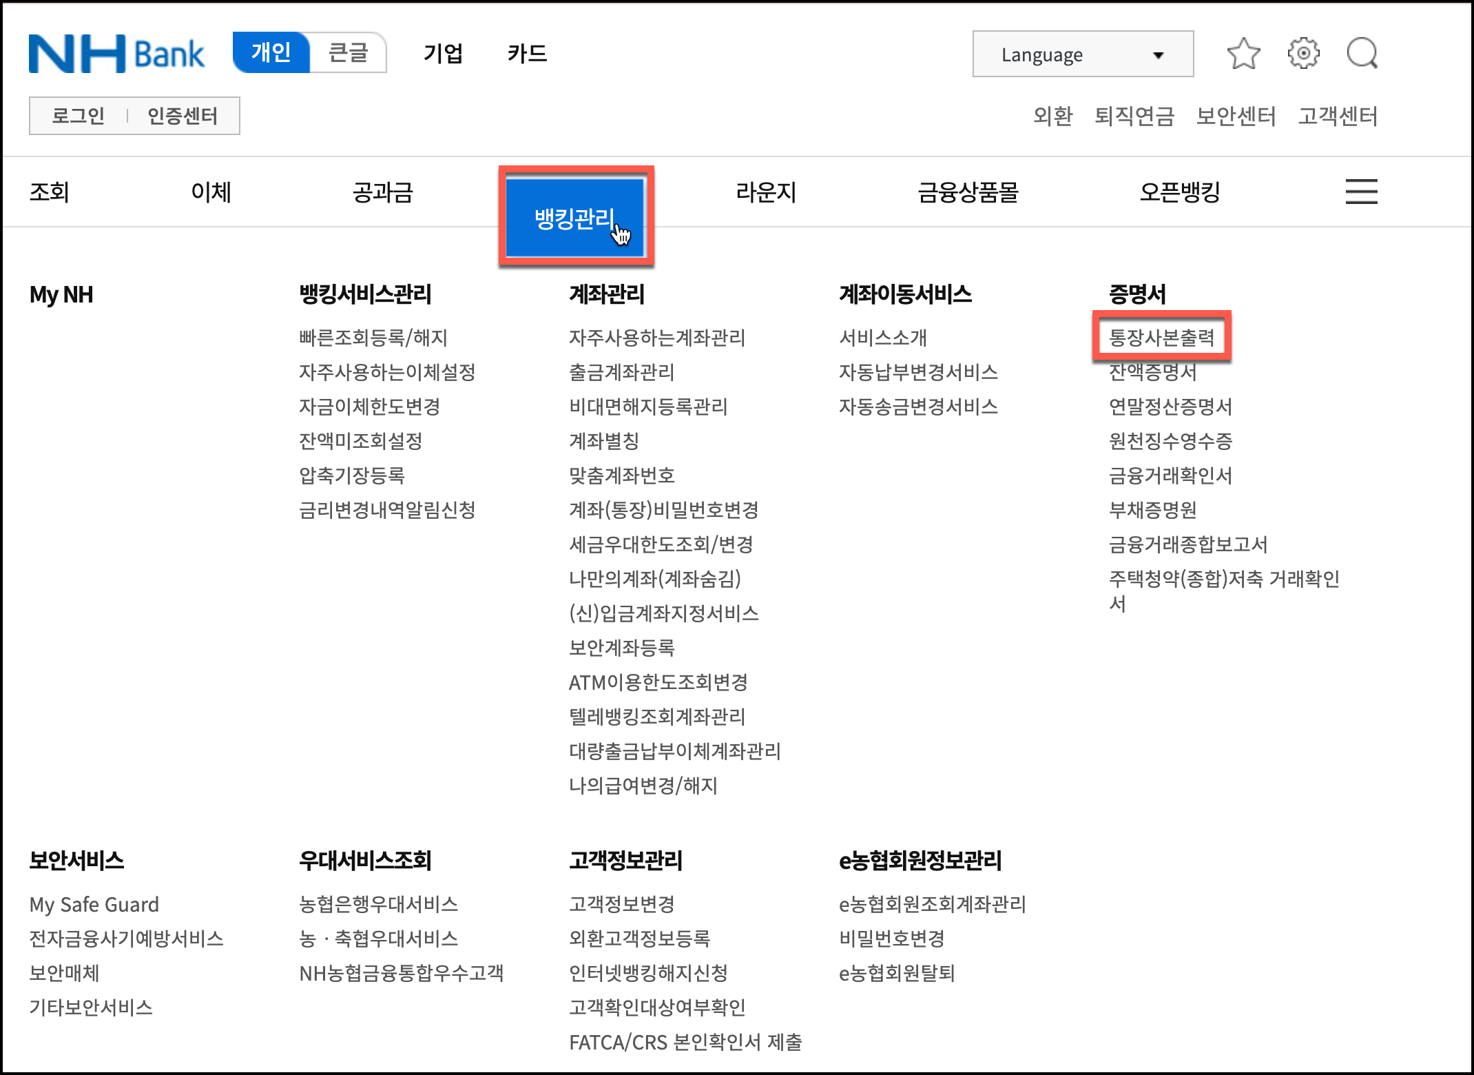Go to 퇴직연금 link
The image size is (1474, 1075).
1134,116
